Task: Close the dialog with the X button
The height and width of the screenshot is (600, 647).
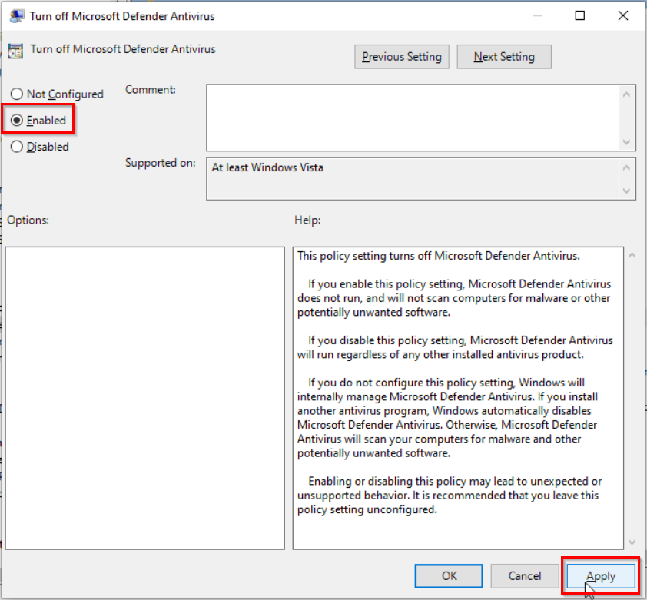Action: 623,15
